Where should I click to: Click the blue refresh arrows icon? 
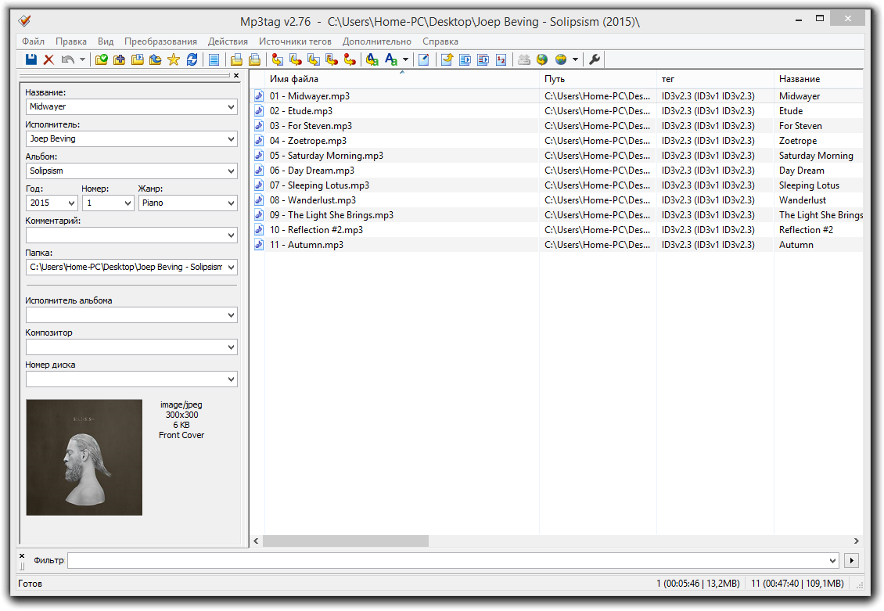192,59
